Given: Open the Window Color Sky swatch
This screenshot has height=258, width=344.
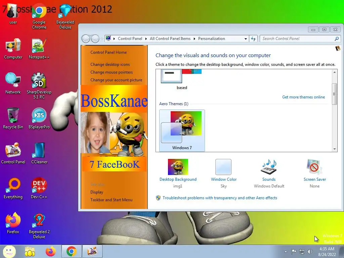Looking at the screenshot, I should coord(223,167).
